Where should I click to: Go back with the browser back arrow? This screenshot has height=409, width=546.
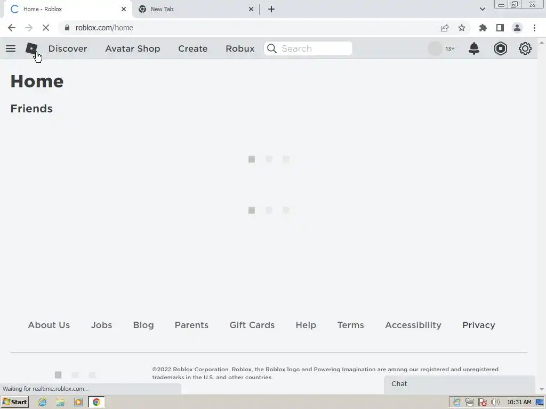pyautogui.click(x=12, y=28)
